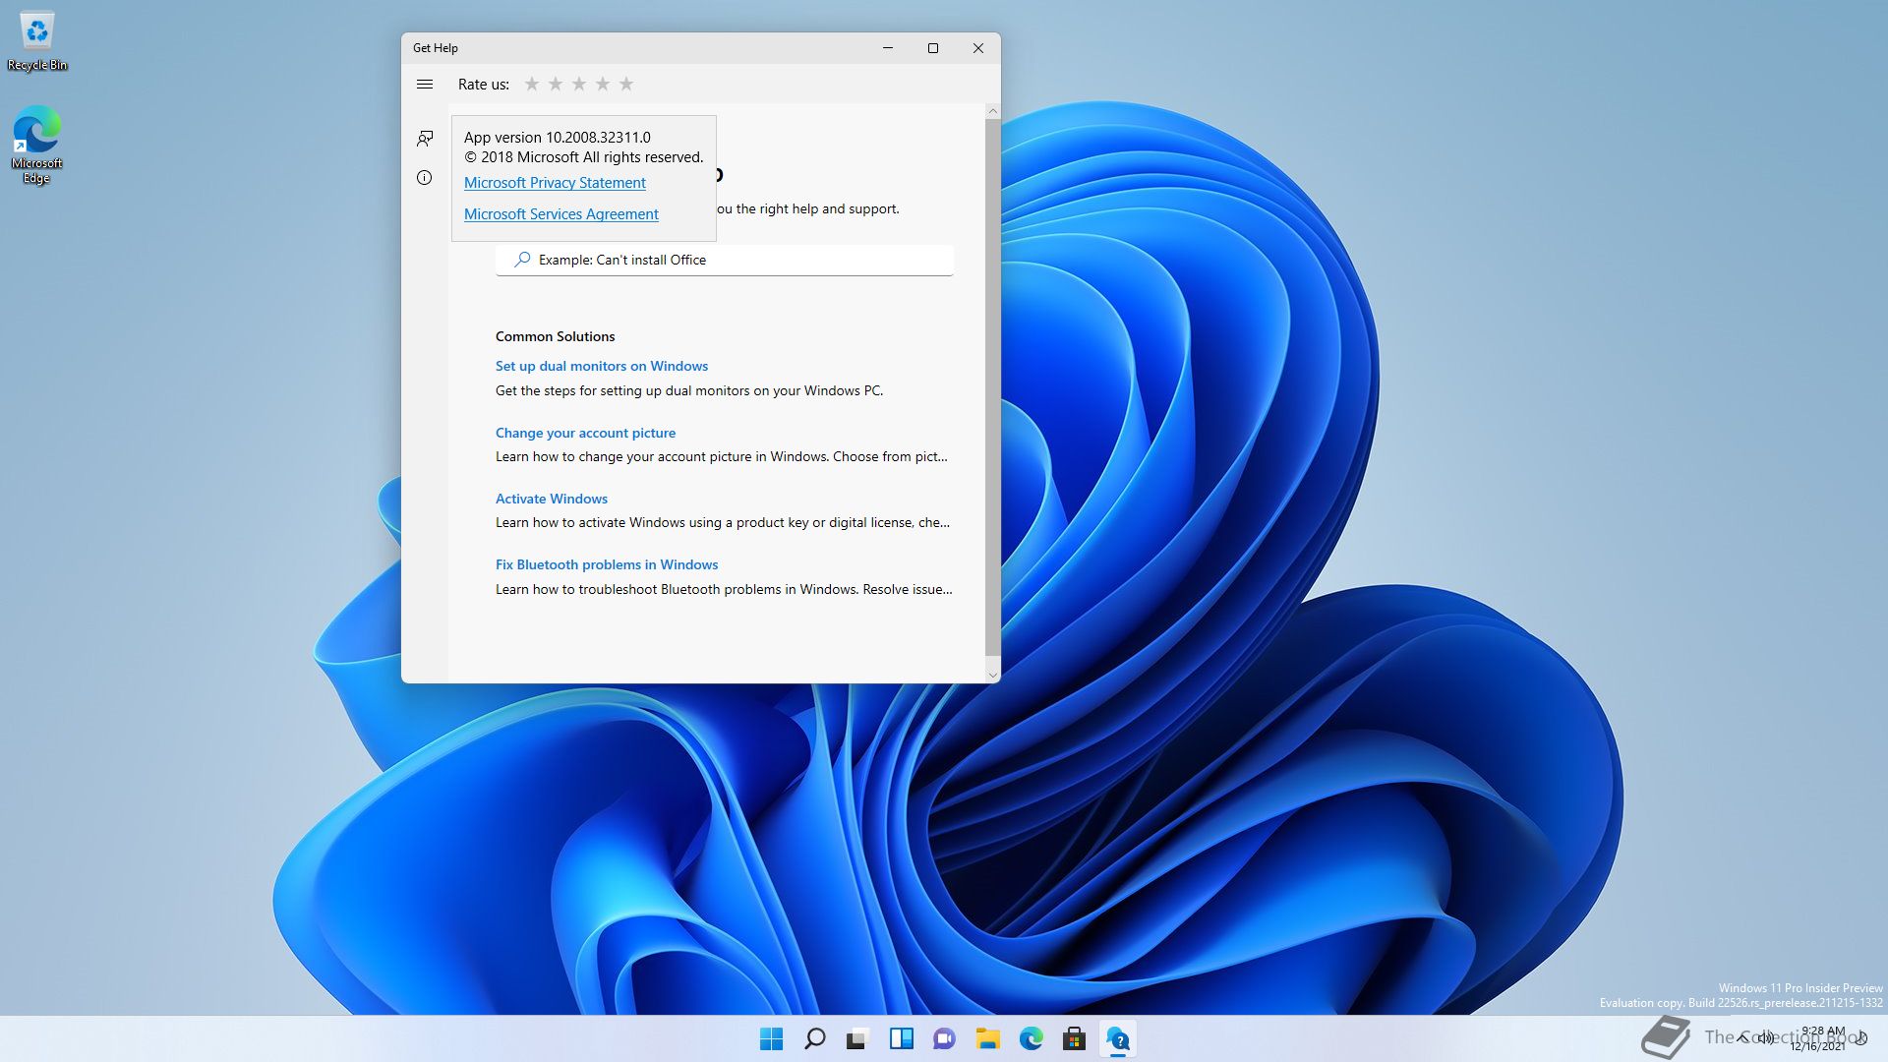Screen dimensions: 1888x1062
Task: Close the Get Help window
Action: (x=978, y=48)
